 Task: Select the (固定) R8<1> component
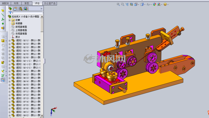(26, 112)
